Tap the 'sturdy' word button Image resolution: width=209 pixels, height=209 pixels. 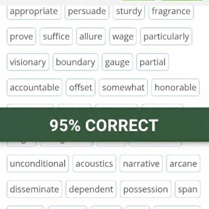pos(129,11)
